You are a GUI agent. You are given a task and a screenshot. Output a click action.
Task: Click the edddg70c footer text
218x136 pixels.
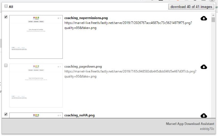coord(207,129)
